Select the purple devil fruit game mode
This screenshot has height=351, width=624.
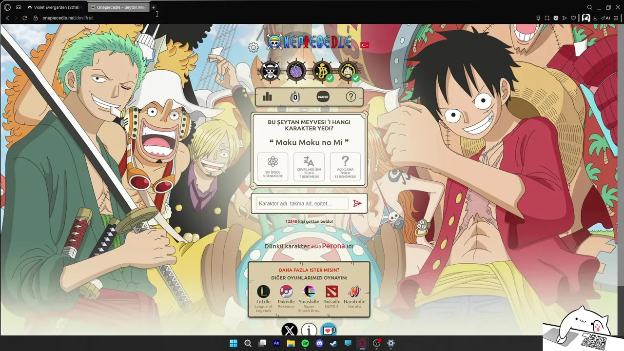(x=296, y=71)
